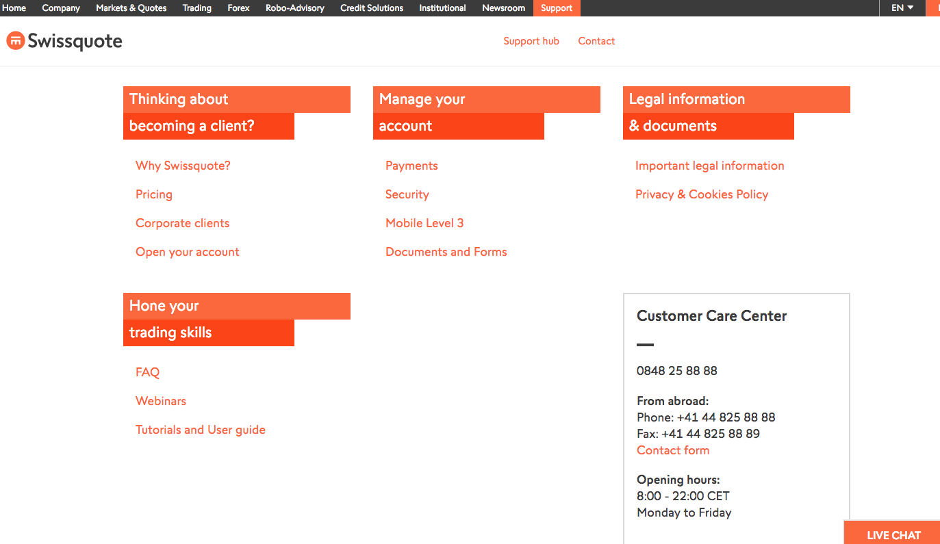This screenshot has width=940, height=544.
Task: Open the Support hub link
Action: coord(531,41)
